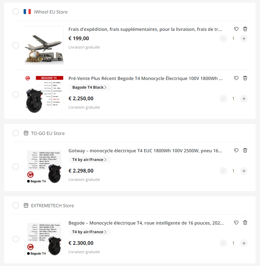Delete the EXTREMETECH Begode T4 item
This screenshot has width=260, height=266.
[x=245, y=223]
